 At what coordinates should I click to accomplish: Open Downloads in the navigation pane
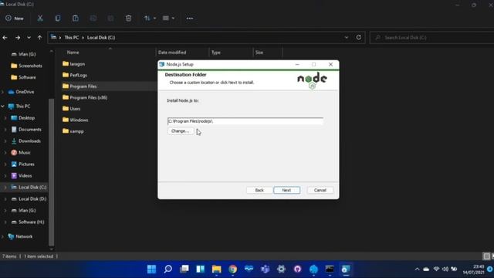(26, 141)
